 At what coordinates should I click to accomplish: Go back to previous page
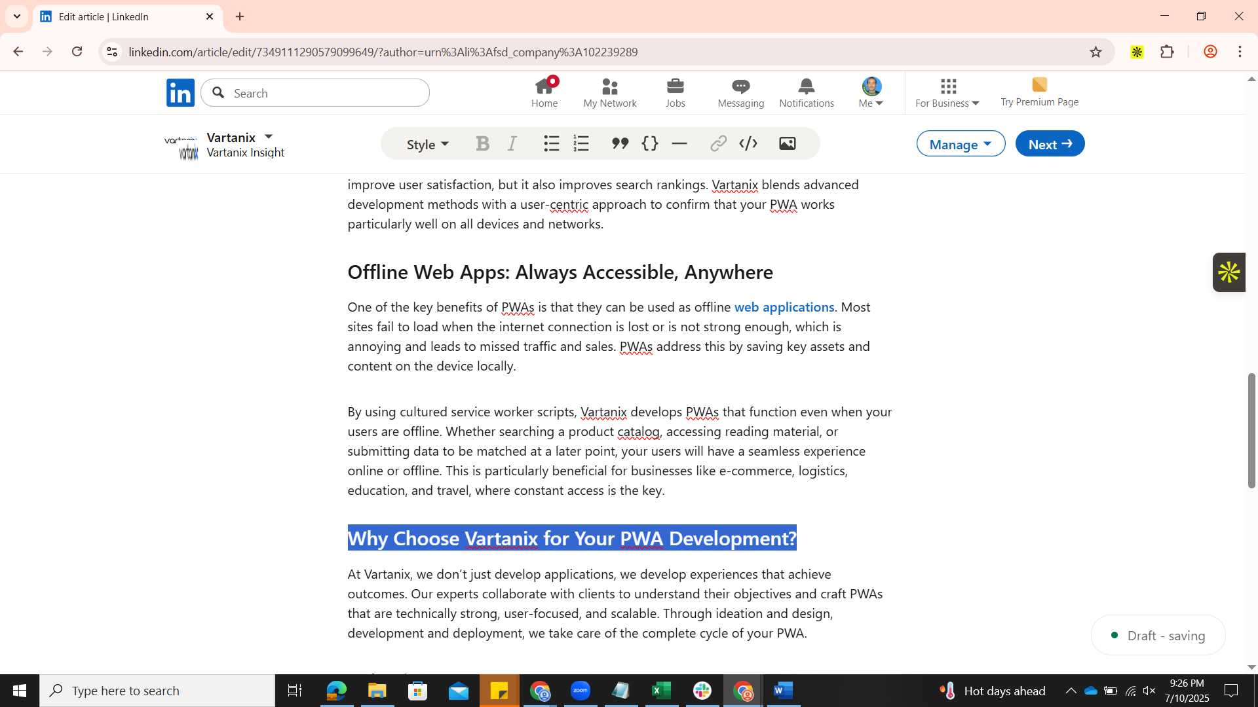click(18, 52)
